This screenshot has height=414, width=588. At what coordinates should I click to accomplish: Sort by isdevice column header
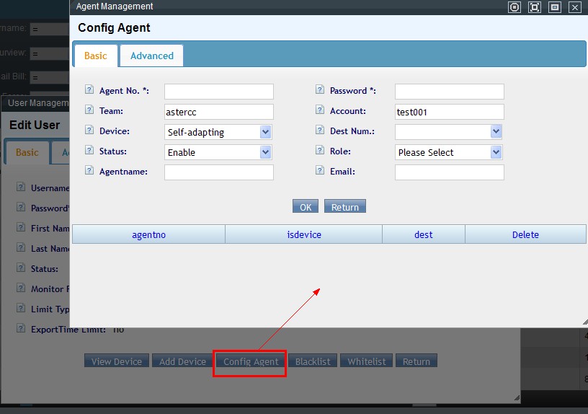coord(304,234)
